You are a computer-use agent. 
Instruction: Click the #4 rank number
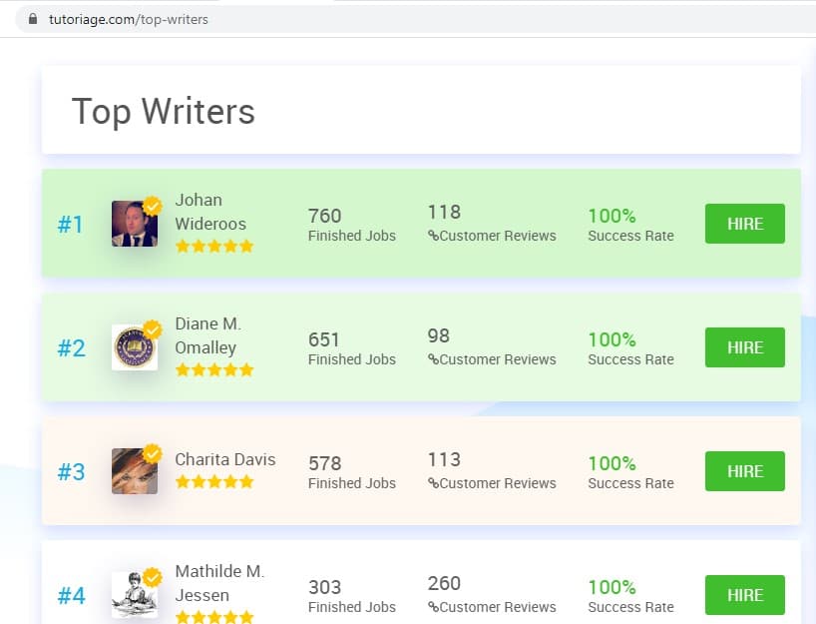coord(71,595)
